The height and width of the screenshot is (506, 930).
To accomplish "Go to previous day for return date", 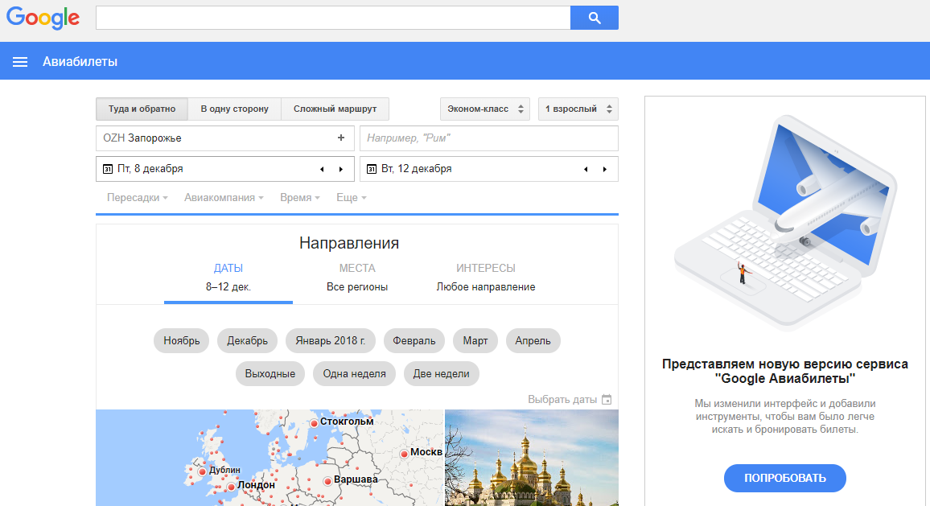I will 586,169.
